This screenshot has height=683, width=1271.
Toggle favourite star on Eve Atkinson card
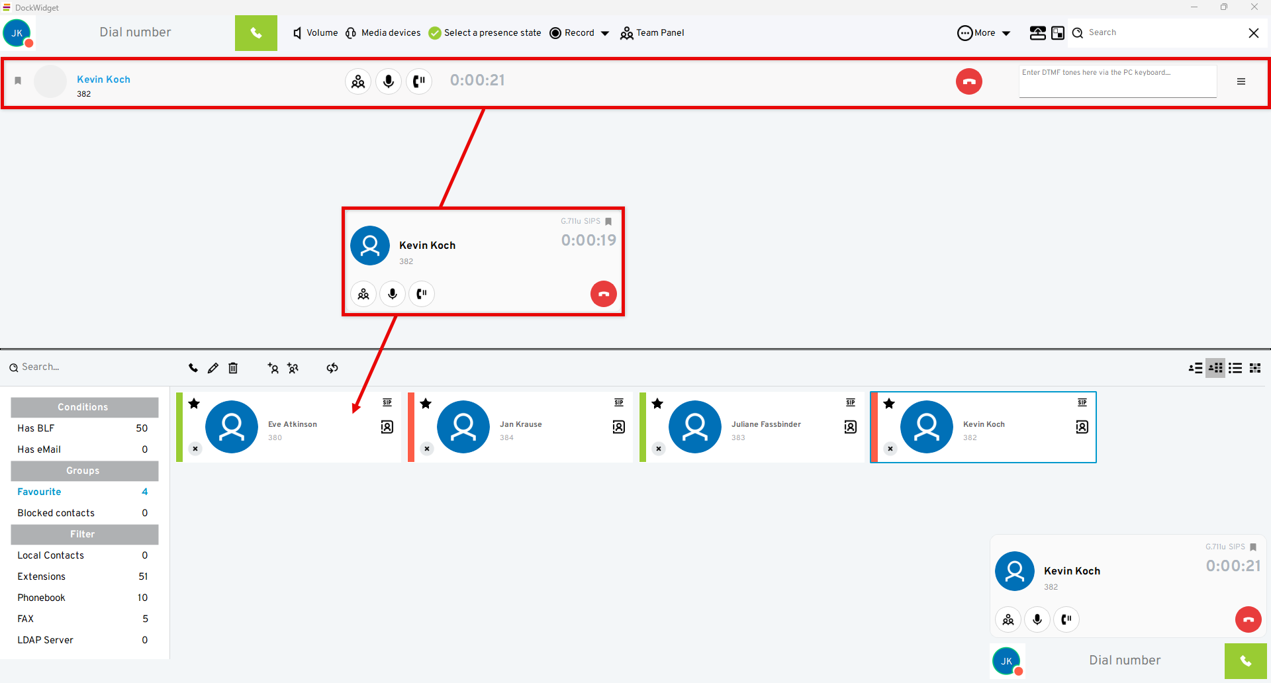[x=194, y=404]
